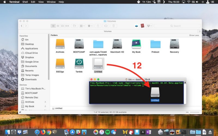Screen dimensions: 218x136
Task: Eject Archives in the sidebar
Action: [x=45, y=102]
